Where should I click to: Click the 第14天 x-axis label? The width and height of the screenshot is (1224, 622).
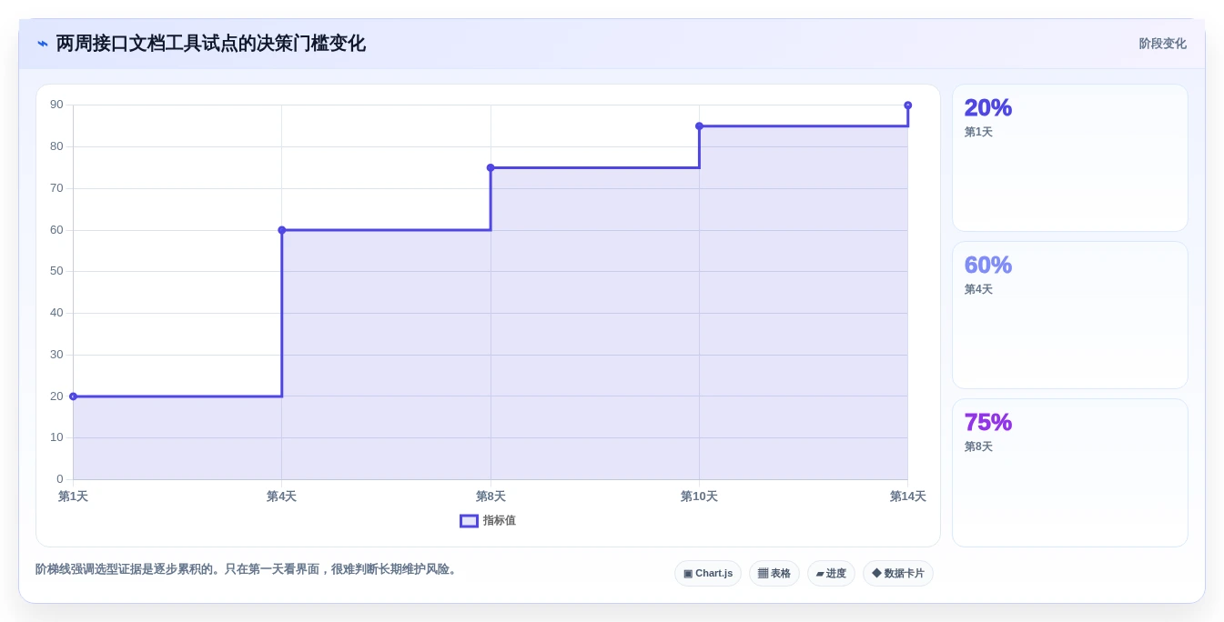907,497
